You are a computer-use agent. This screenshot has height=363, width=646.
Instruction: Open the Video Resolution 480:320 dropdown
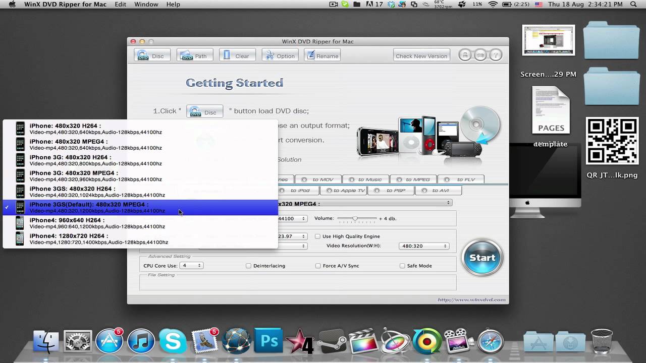(x=423, y=246)
